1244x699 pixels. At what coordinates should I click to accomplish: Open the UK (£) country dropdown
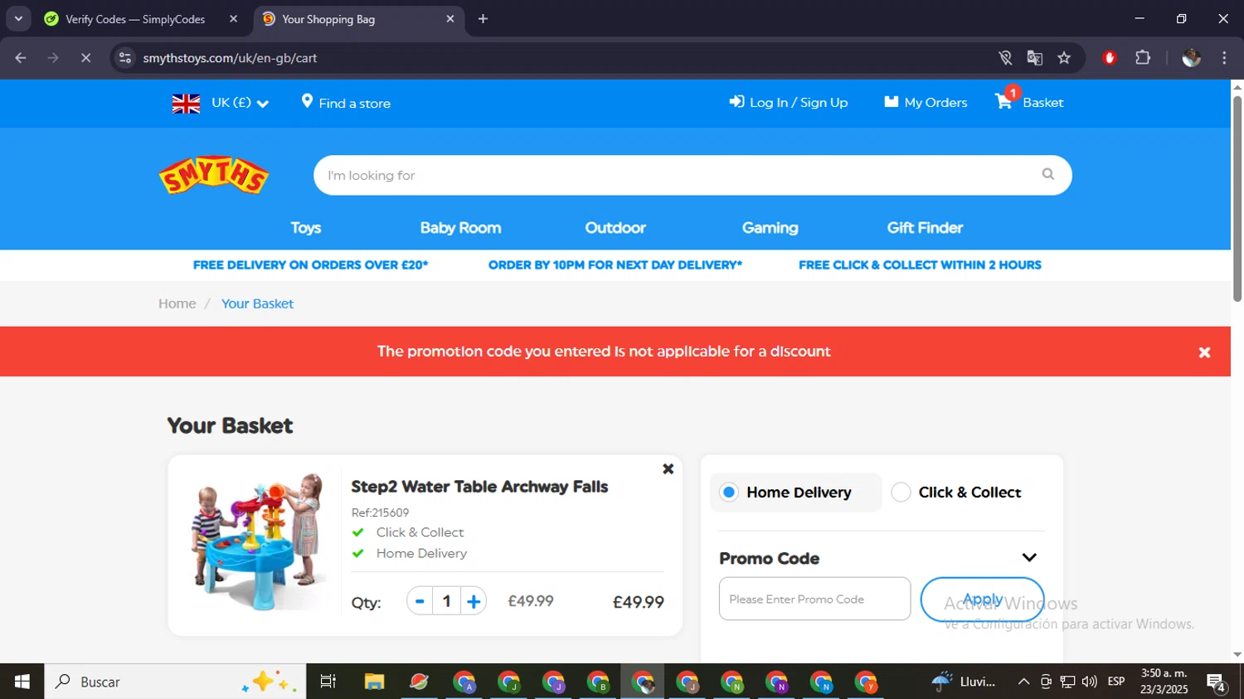[x=221, y=103]
